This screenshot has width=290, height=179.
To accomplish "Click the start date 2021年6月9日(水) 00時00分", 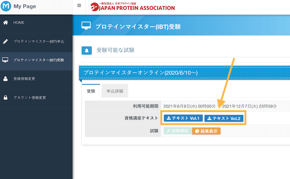I will 189,106.
